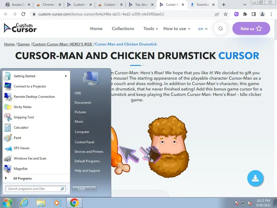This screenshot has width=277, height=208.
Task: Click the Home breadcrumb link
Action: pos(9,44)
